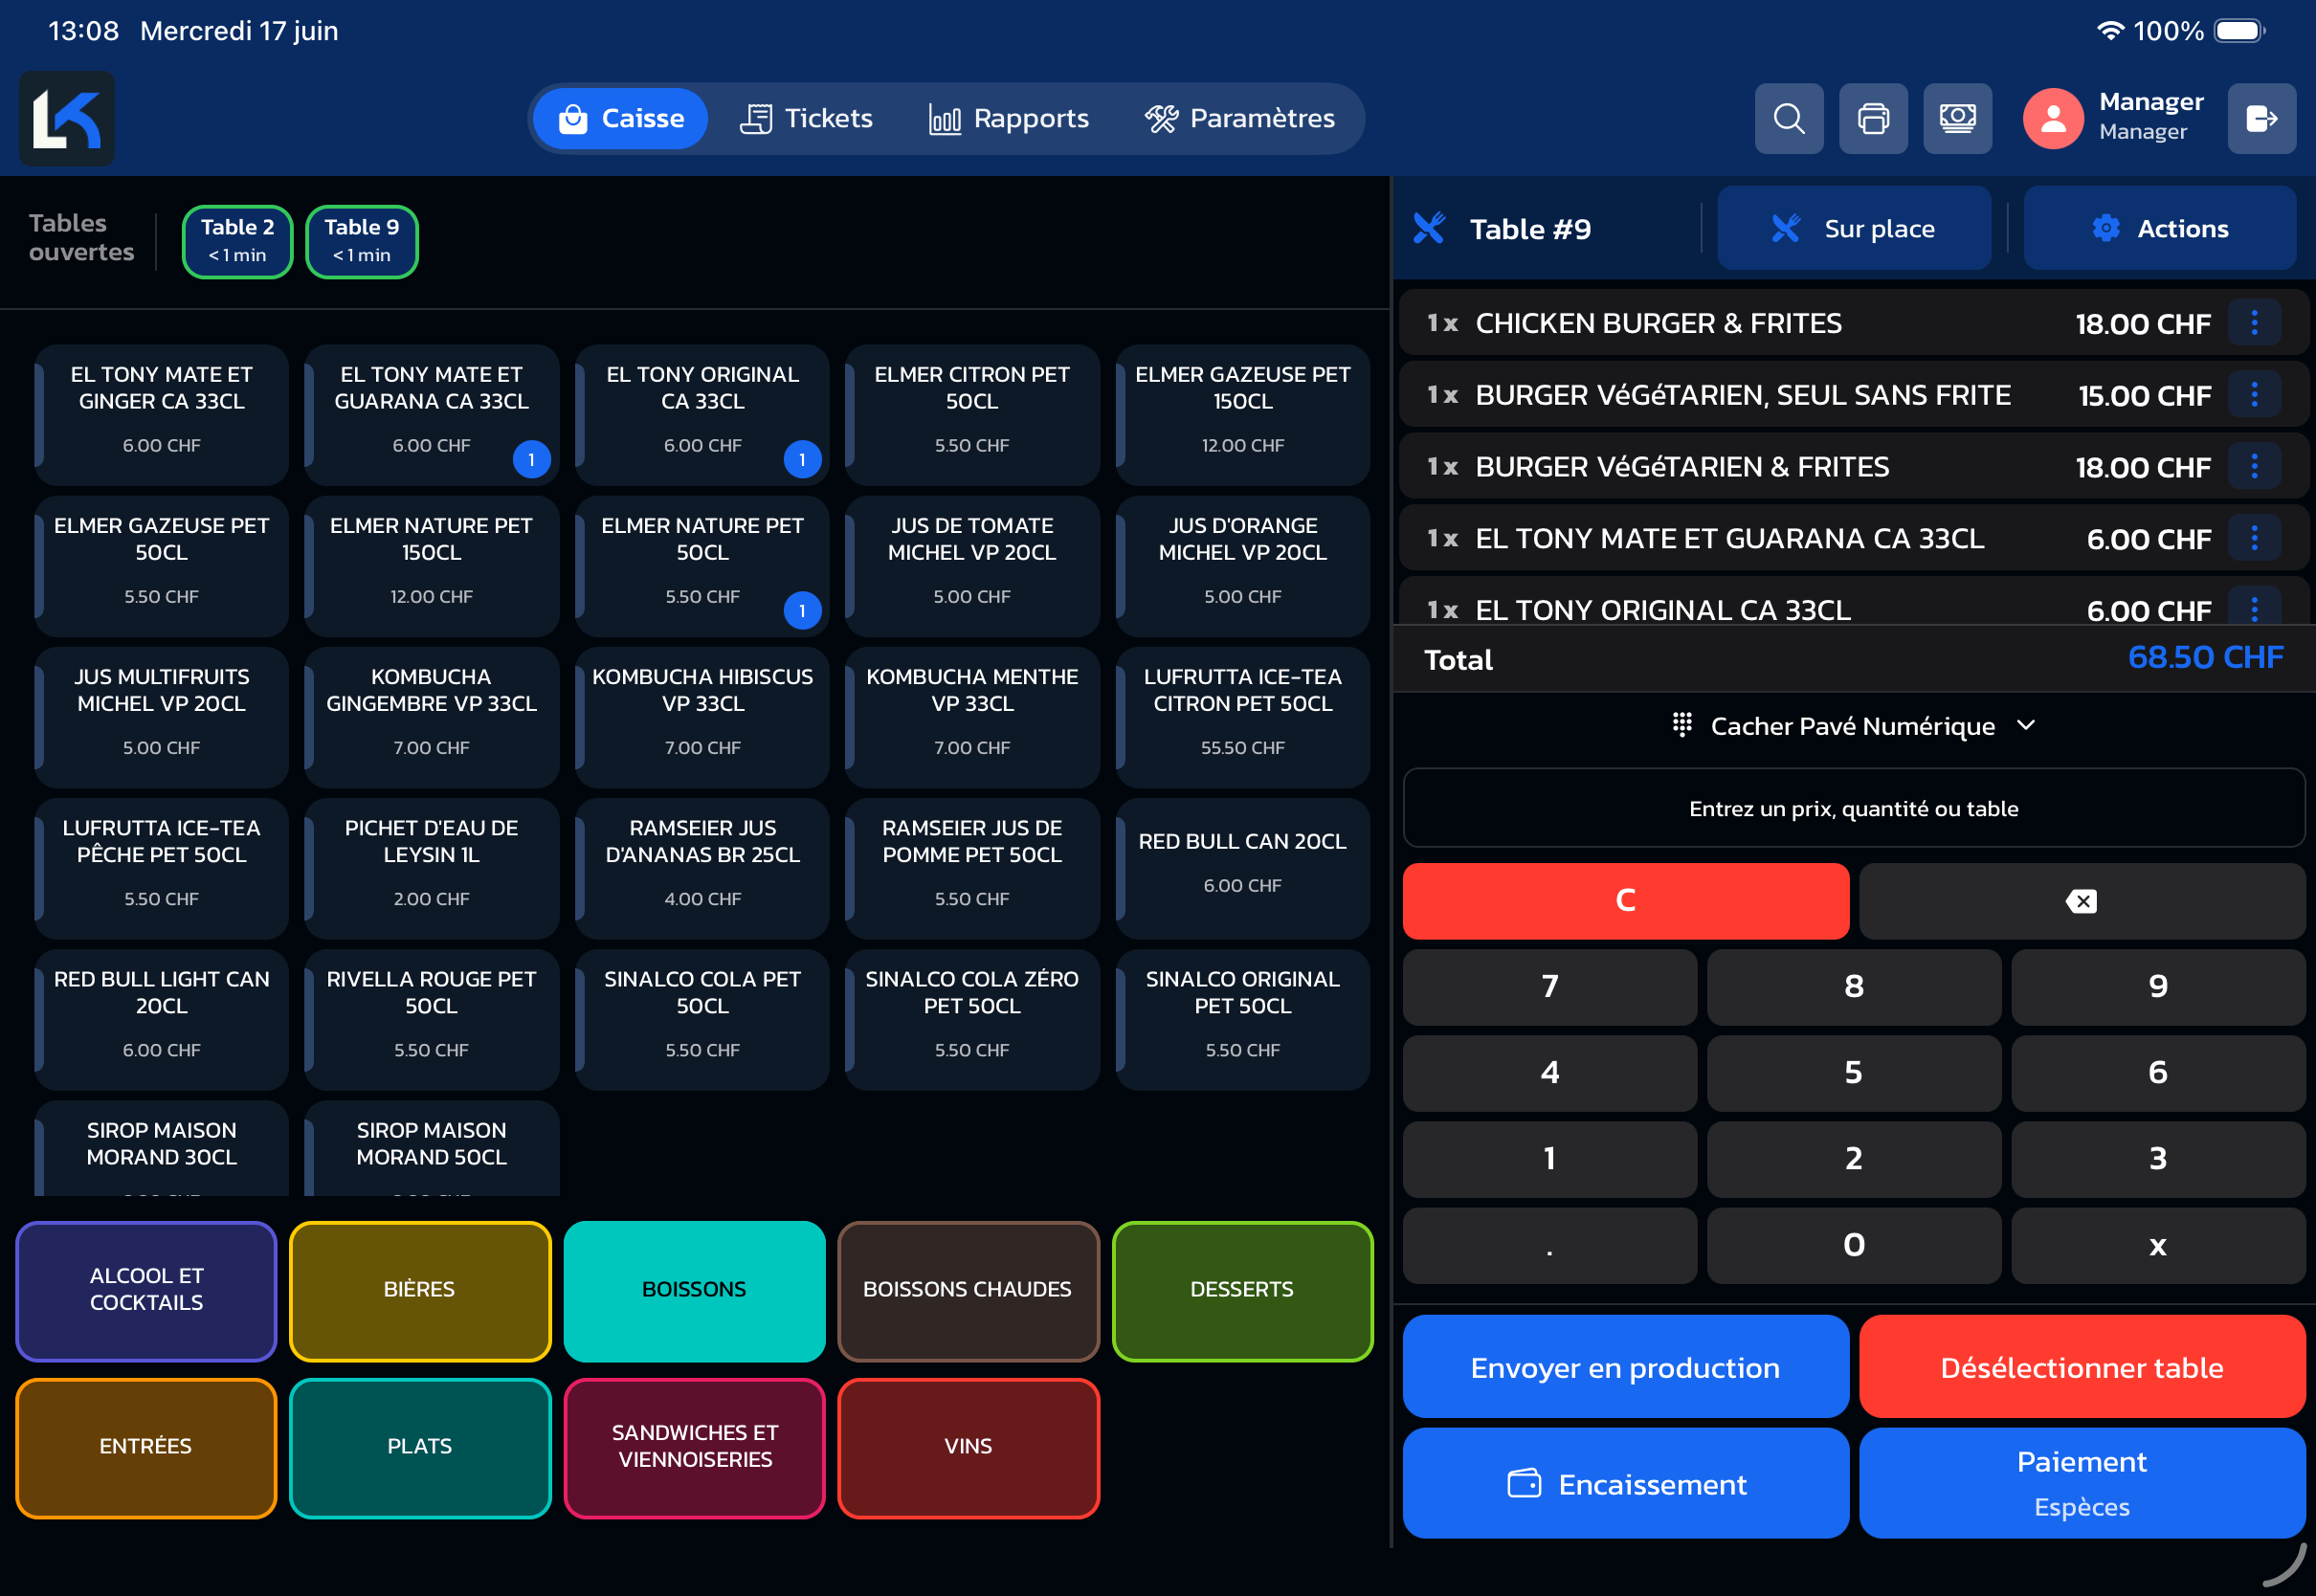The height and width of the screenshot is (1596, 2316).
Task: Open options for El Tony Mate et Guarana line
Action: click(2254, 539)
